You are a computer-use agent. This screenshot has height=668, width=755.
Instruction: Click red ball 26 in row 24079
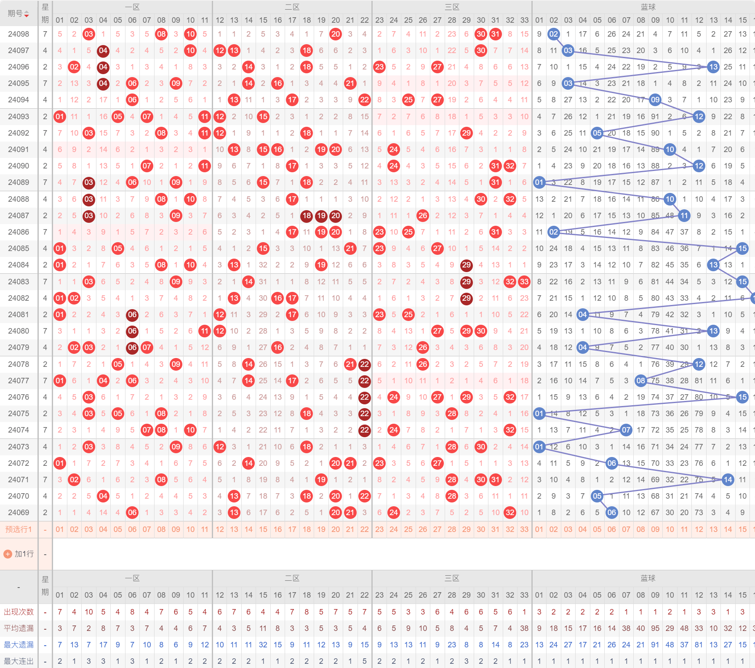[423, 347]
